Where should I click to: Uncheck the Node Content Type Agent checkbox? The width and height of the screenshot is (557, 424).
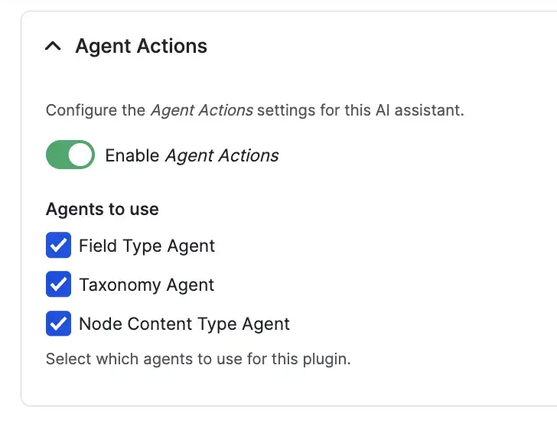[58, 324]
